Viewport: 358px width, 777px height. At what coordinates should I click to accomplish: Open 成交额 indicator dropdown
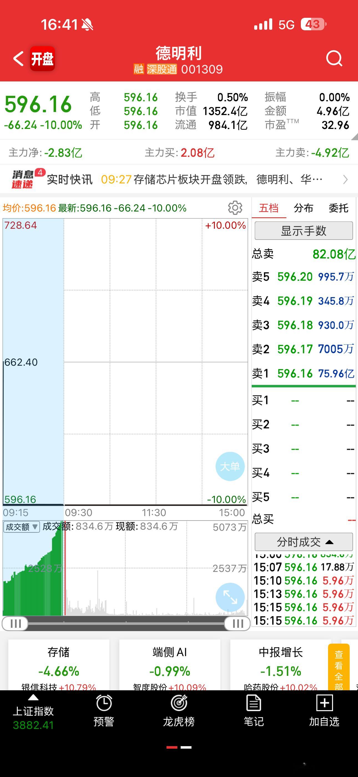point(21,527)
